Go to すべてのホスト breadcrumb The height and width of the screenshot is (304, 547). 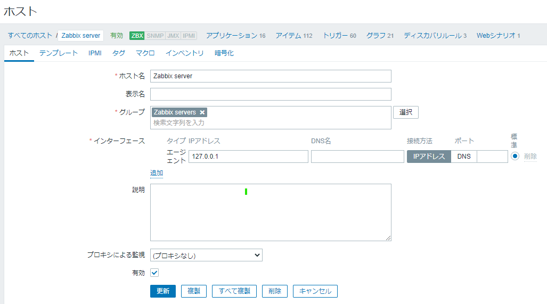(x=30, y=36)
